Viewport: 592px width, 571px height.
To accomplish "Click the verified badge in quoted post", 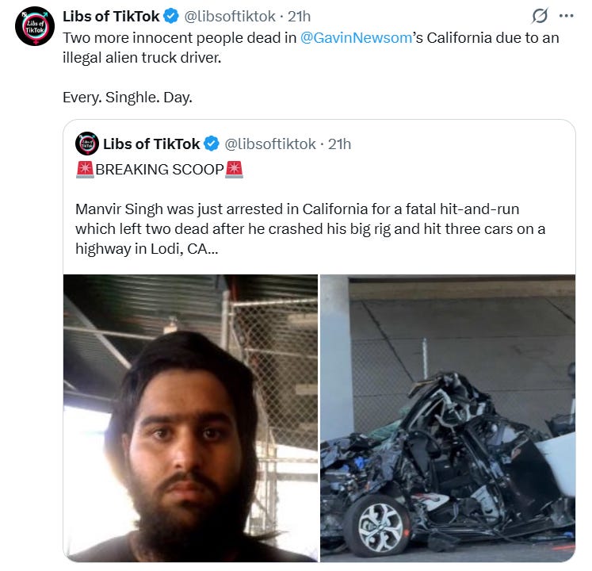I will click(212, 144).
